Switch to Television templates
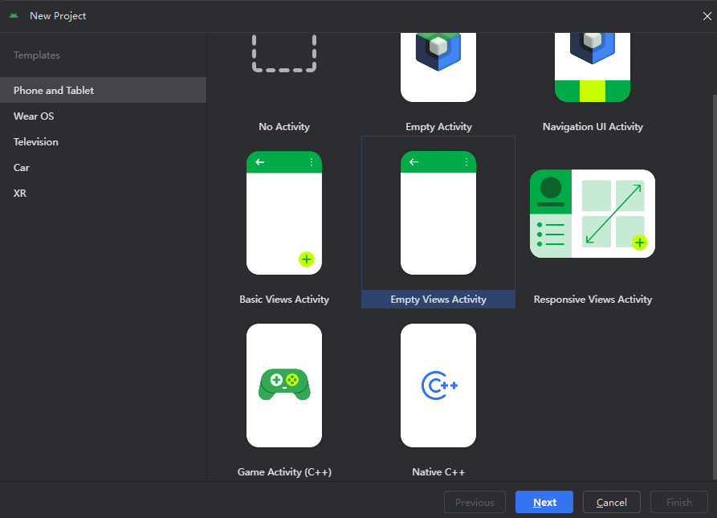Image resolution: width=717 pixels, height=518 pixels. pos(103,141)
